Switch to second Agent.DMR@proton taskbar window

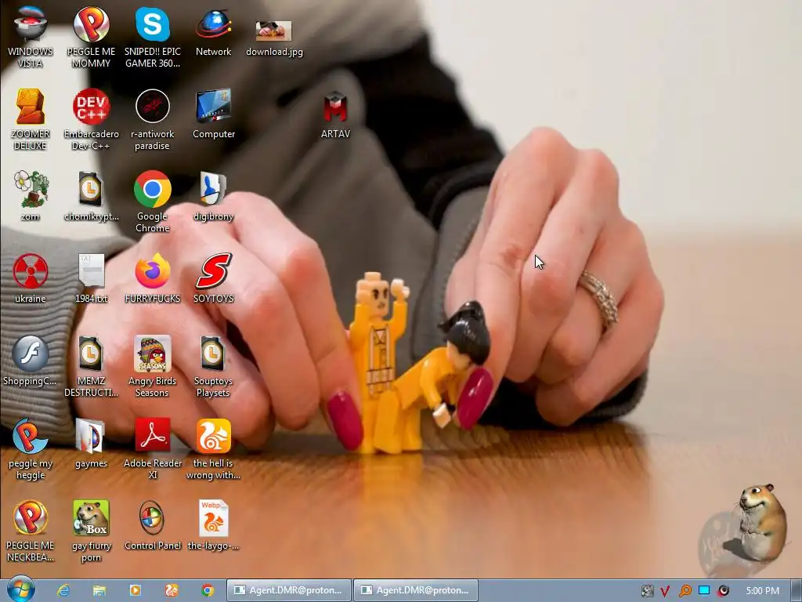click(x=416, y=590)
